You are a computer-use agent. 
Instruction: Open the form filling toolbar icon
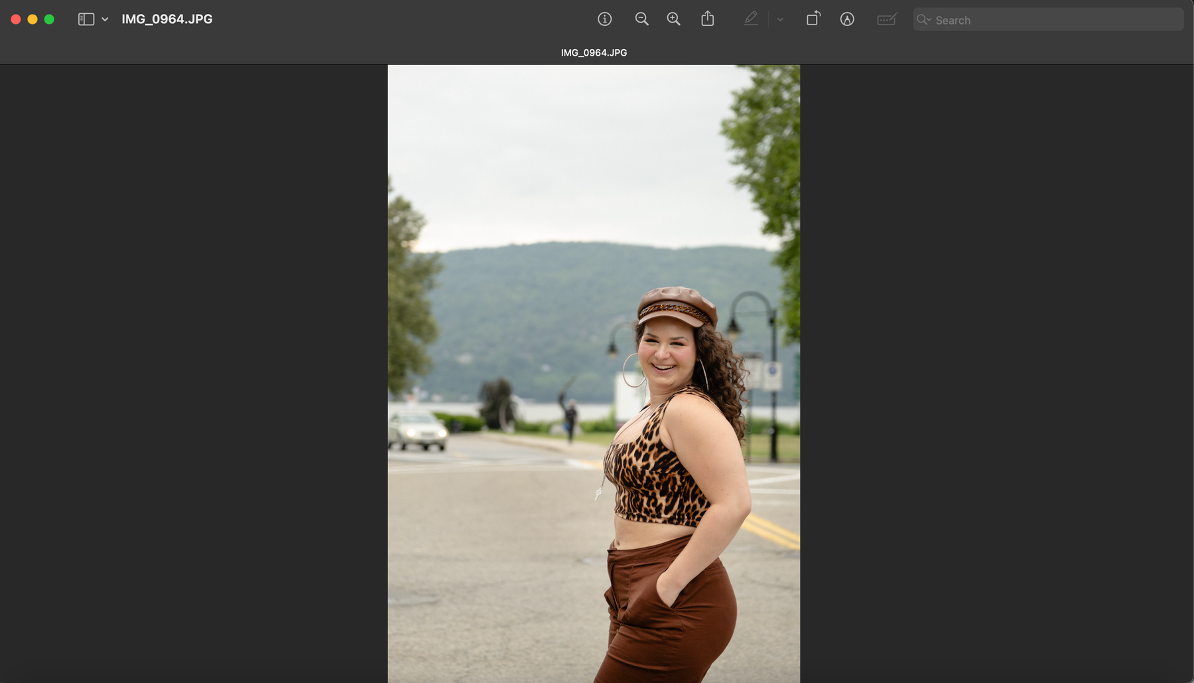(887, 19)
